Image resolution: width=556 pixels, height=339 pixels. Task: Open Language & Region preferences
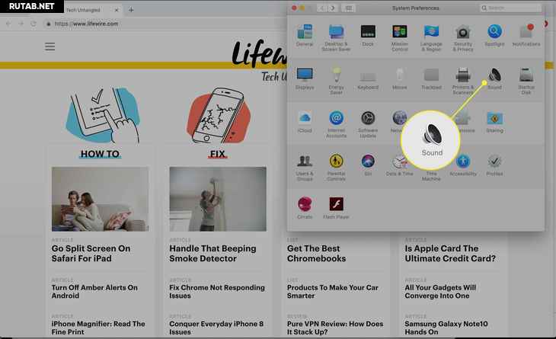[431, 38]
